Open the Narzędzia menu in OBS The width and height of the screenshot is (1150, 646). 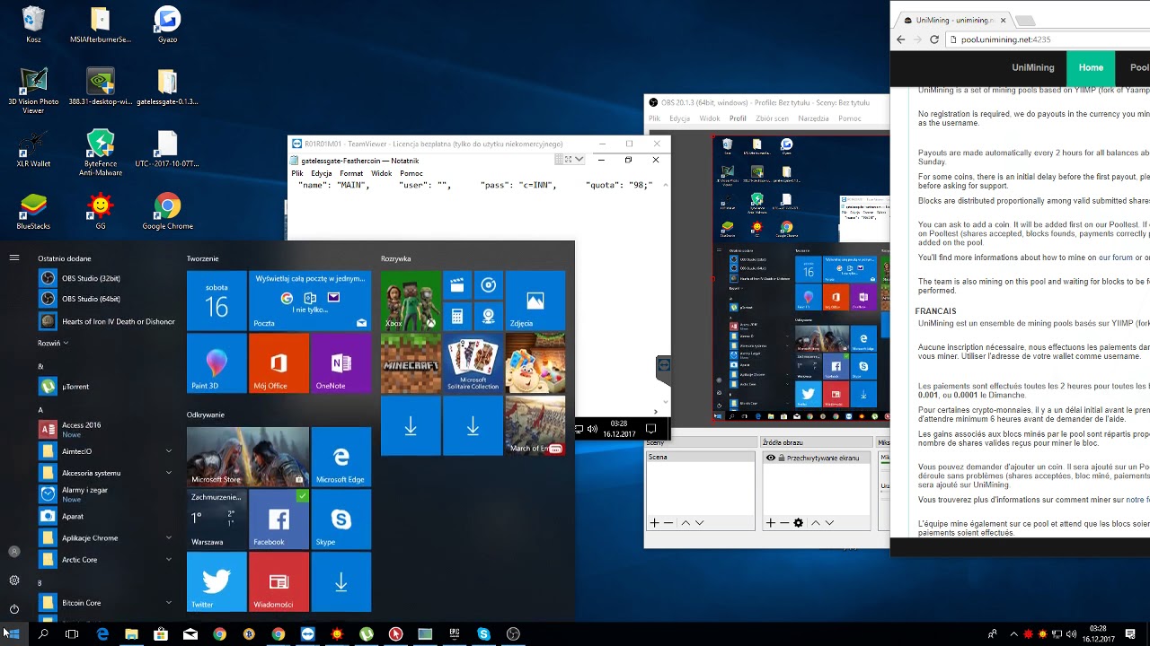(x=813, y=118)
